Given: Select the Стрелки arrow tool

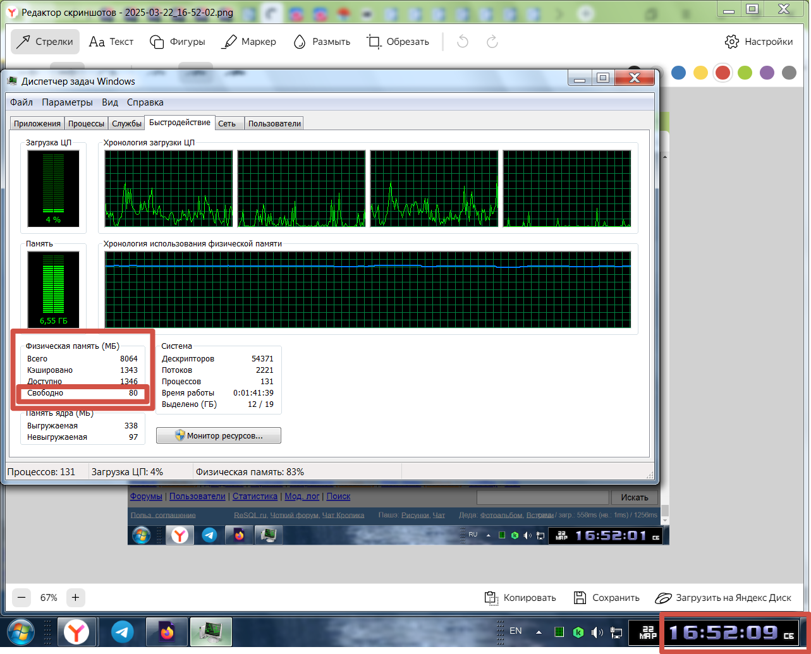Looking at the screenshot, I should coord(45,42).
